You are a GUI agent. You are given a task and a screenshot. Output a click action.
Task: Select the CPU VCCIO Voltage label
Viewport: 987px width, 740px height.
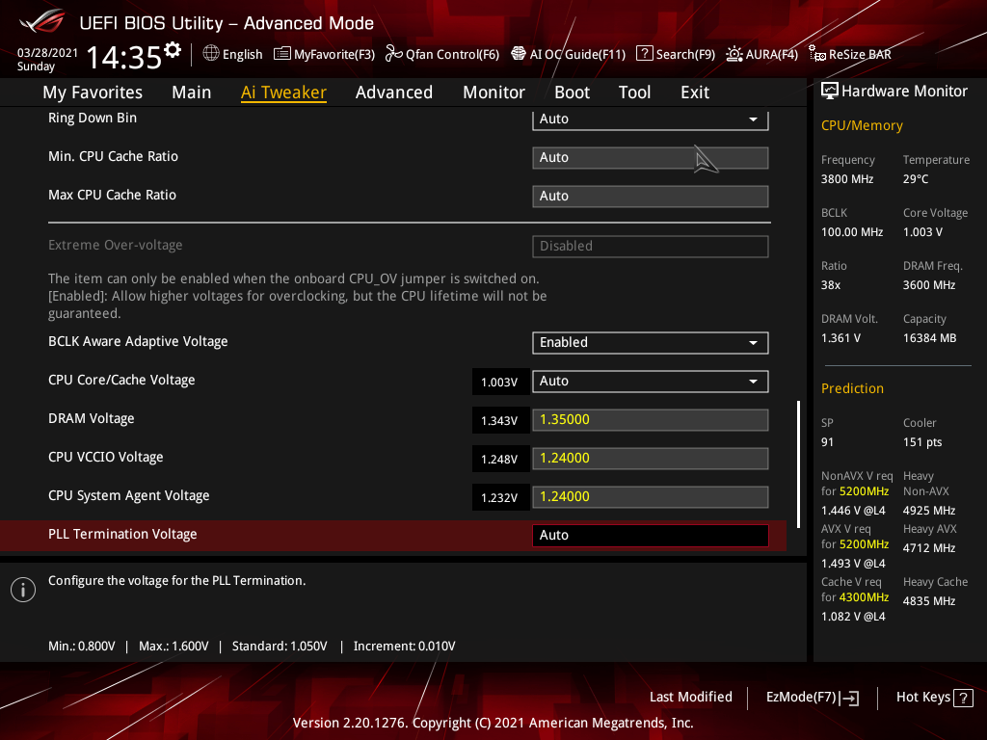pos(106,457)
